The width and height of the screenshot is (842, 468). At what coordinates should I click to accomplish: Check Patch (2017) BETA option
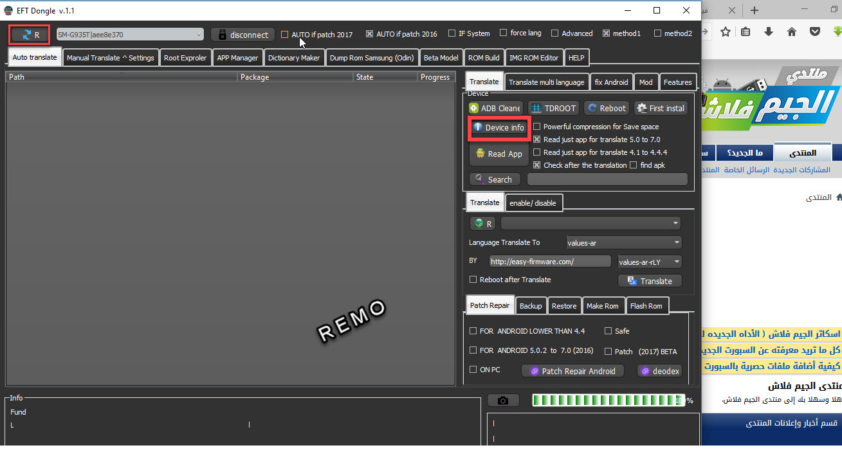tap(609, 352)
